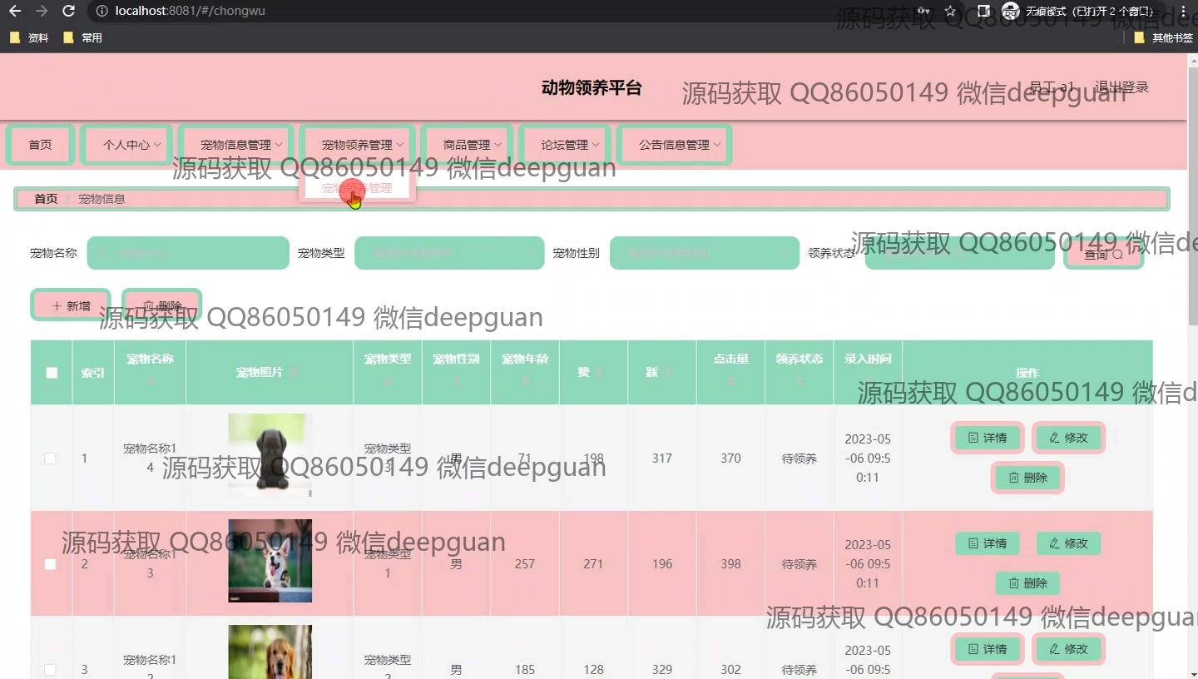The image size is (1198, 679).
Task: Select the 宠物领养管理 submenu entry
Action: point(357,188)
